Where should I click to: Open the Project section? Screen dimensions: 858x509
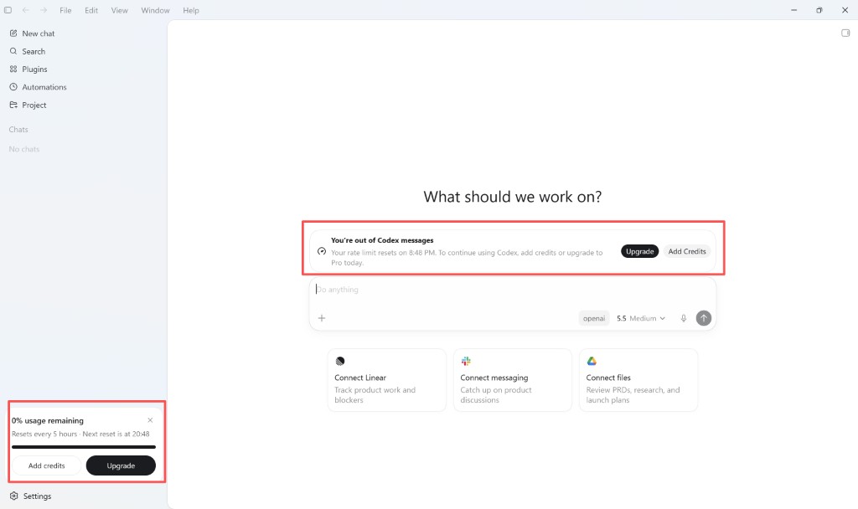(28, 105)
